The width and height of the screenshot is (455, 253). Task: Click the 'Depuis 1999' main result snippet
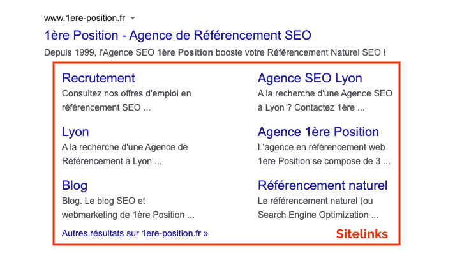tap(214, 53)
